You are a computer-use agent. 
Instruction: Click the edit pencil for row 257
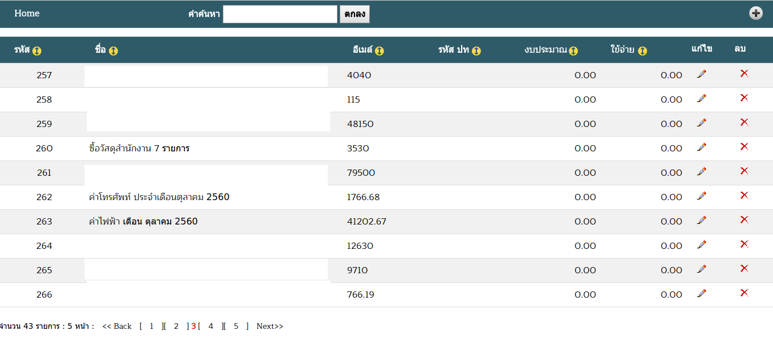tap(702, 74)
